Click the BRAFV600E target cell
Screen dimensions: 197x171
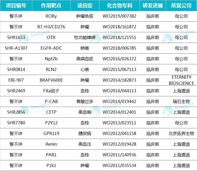point(51,80)
